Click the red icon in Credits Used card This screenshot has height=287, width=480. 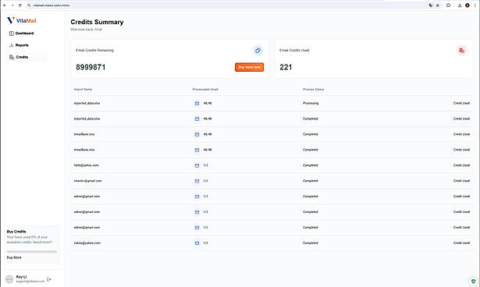461,51
